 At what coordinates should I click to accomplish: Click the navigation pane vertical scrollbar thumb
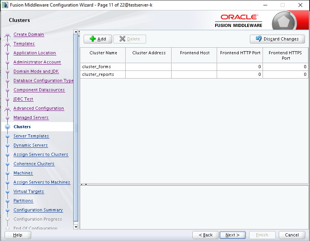click(76, 128)
